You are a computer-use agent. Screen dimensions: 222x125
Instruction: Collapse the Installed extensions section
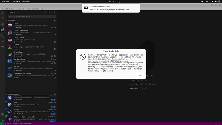coord(7,20)
